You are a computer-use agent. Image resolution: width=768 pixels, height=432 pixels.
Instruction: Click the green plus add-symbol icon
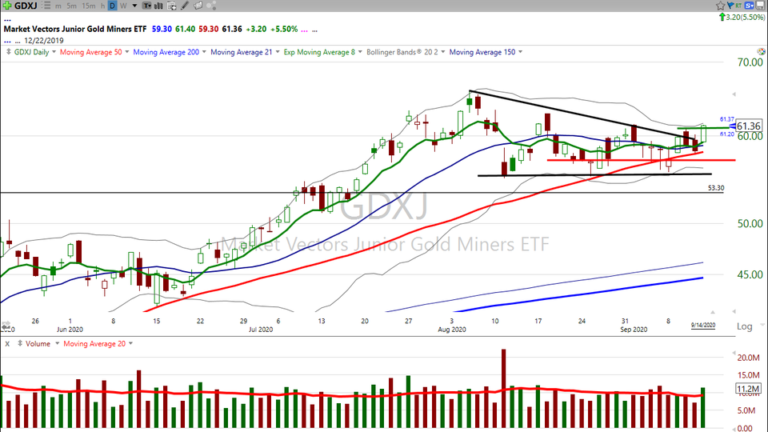[7, 6]
